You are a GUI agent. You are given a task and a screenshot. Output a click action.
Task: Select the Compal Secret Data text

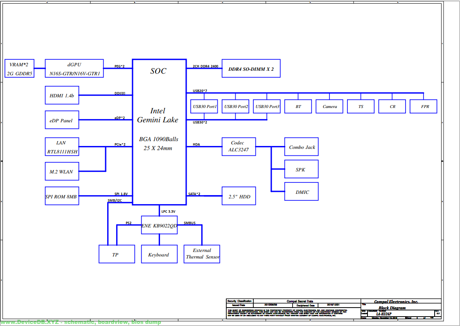coord(300,301)
